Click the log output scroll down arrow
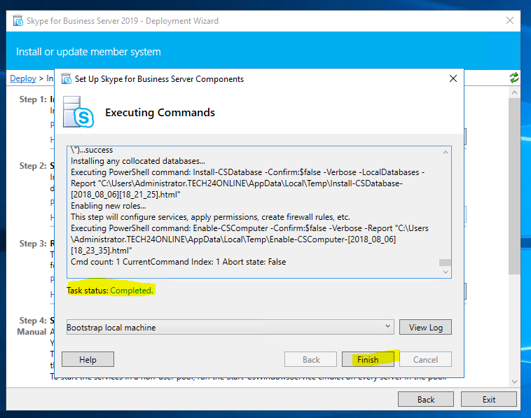 tap(446, 272)
